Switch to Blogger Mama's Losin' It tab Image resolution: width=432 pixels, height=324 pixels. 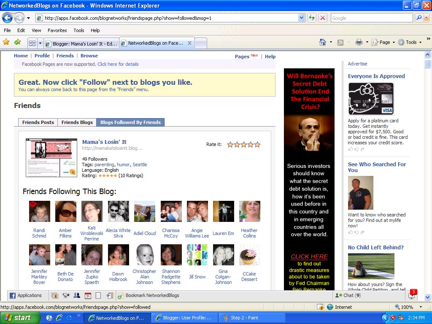pos(81,43)
